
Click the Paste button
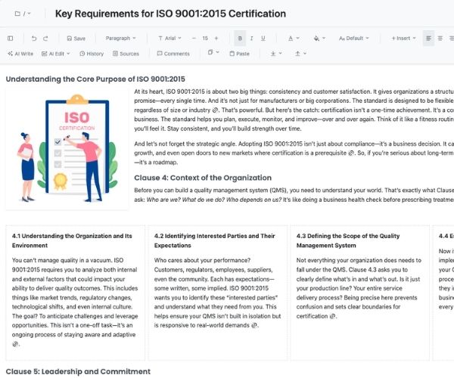point(238,54)
